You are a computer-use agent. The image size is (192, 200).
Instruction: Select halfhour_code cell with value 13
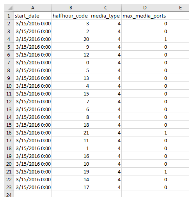pos(71,78)
